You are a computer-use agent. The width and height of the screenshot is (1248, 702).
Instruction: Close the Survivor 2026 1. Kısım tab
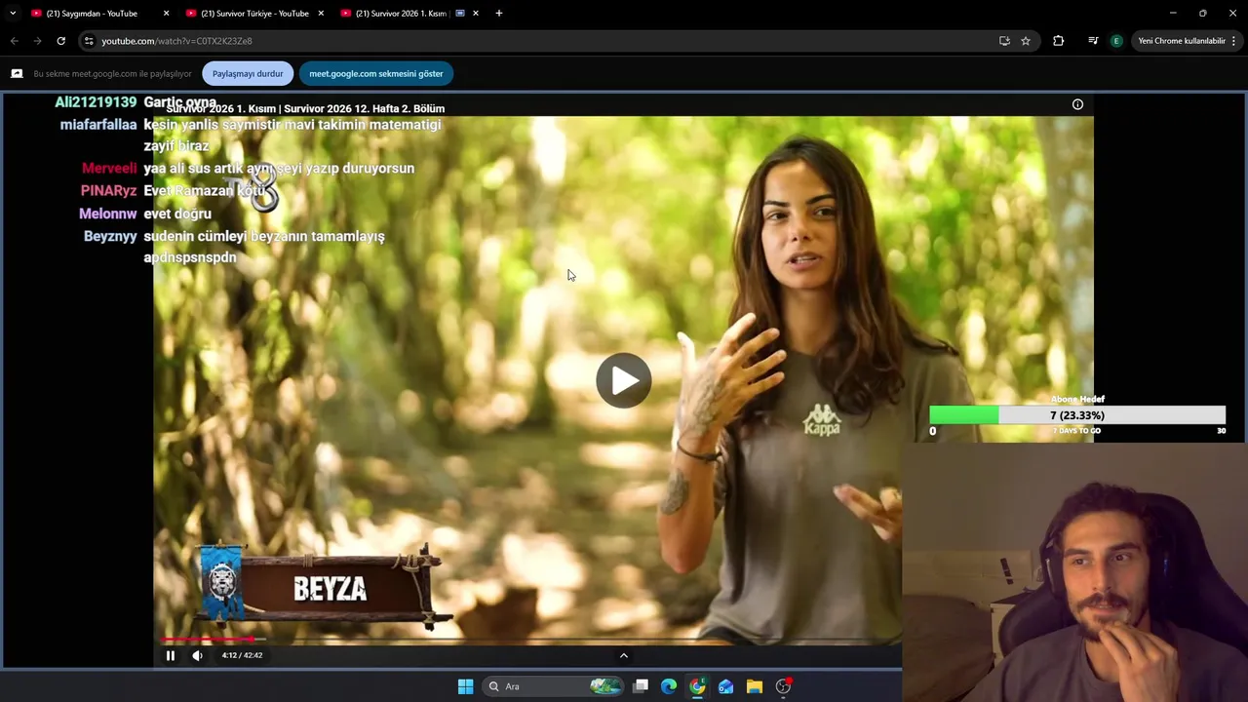tap(476, 14)
